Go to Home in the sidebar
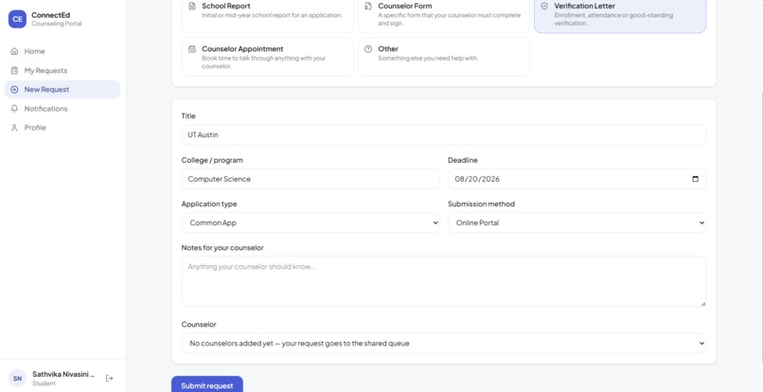The height and width of the screenshot is (392, 763). (62, 51)
